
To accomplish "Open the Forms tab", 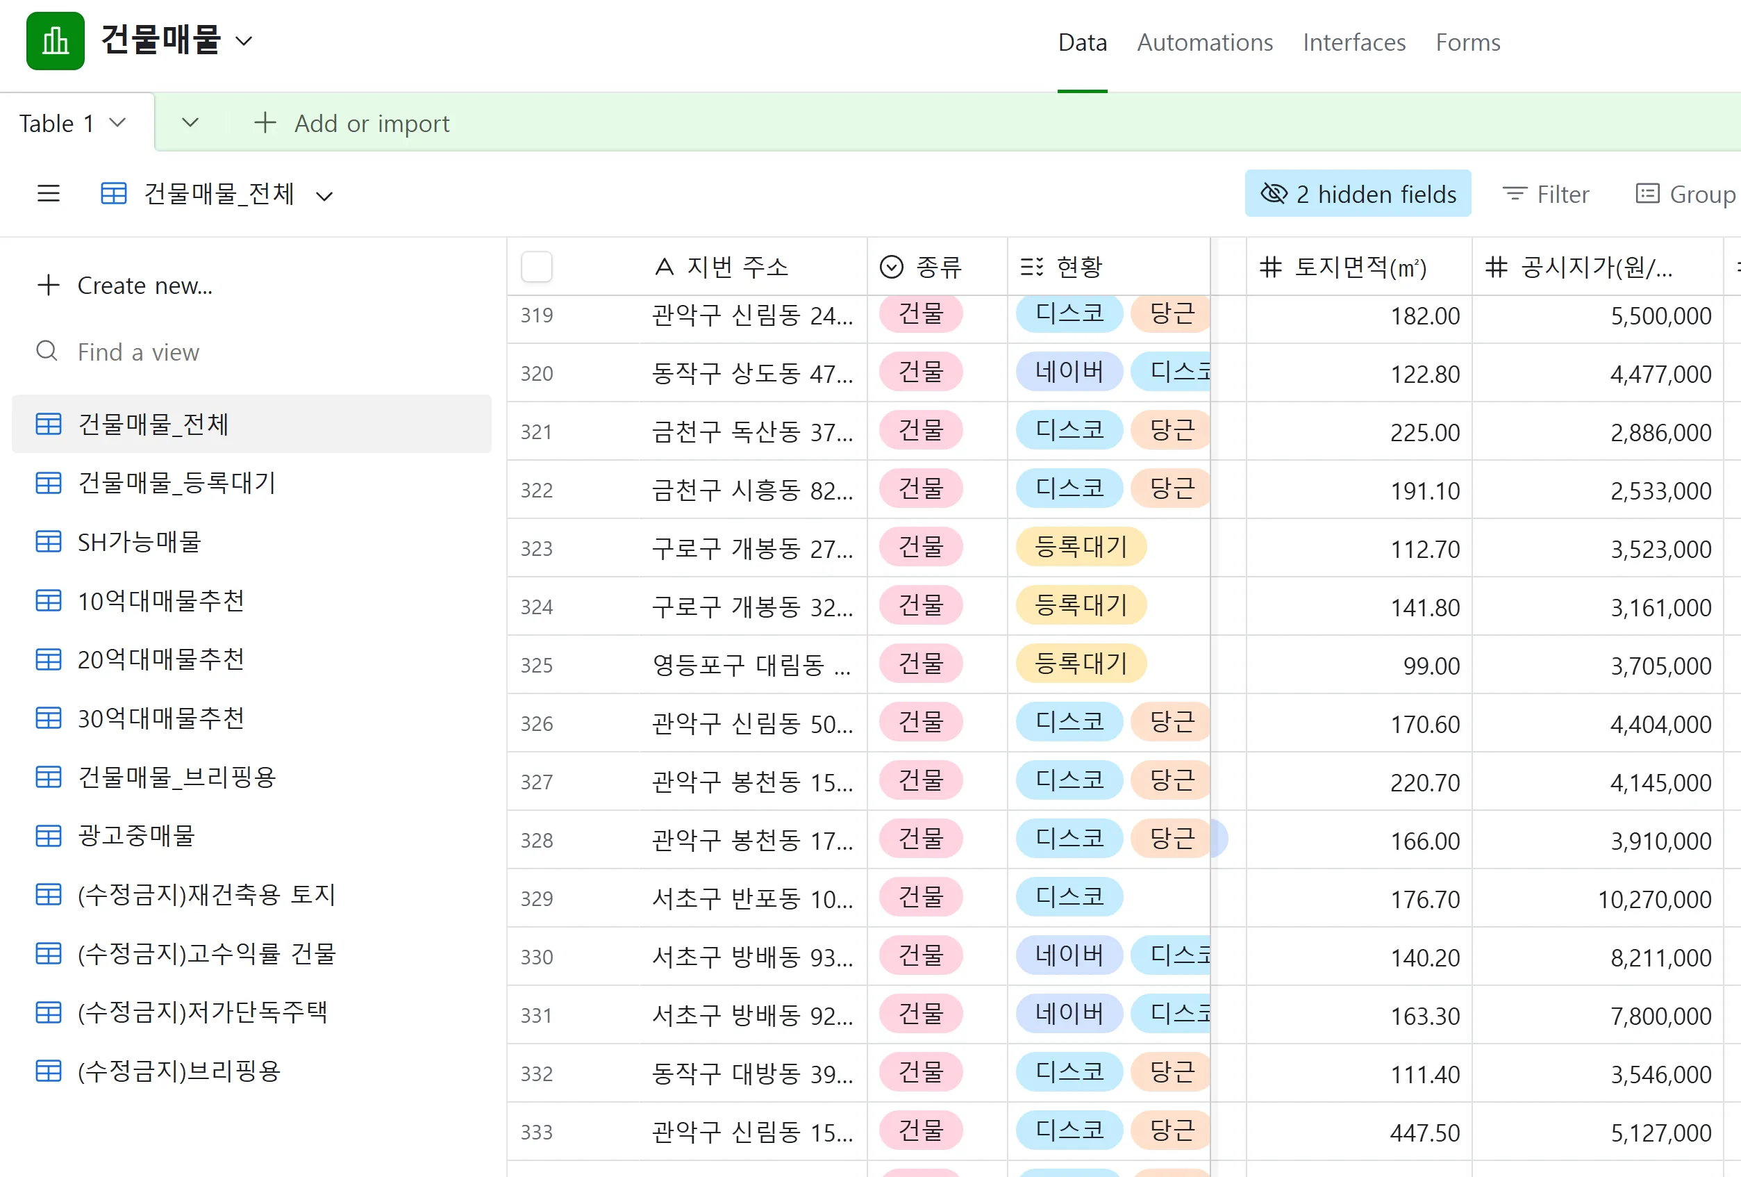I will pos(1467,43).
